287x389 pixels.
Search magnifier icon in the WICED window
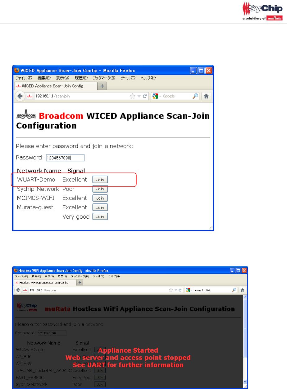tap(195, 96)
